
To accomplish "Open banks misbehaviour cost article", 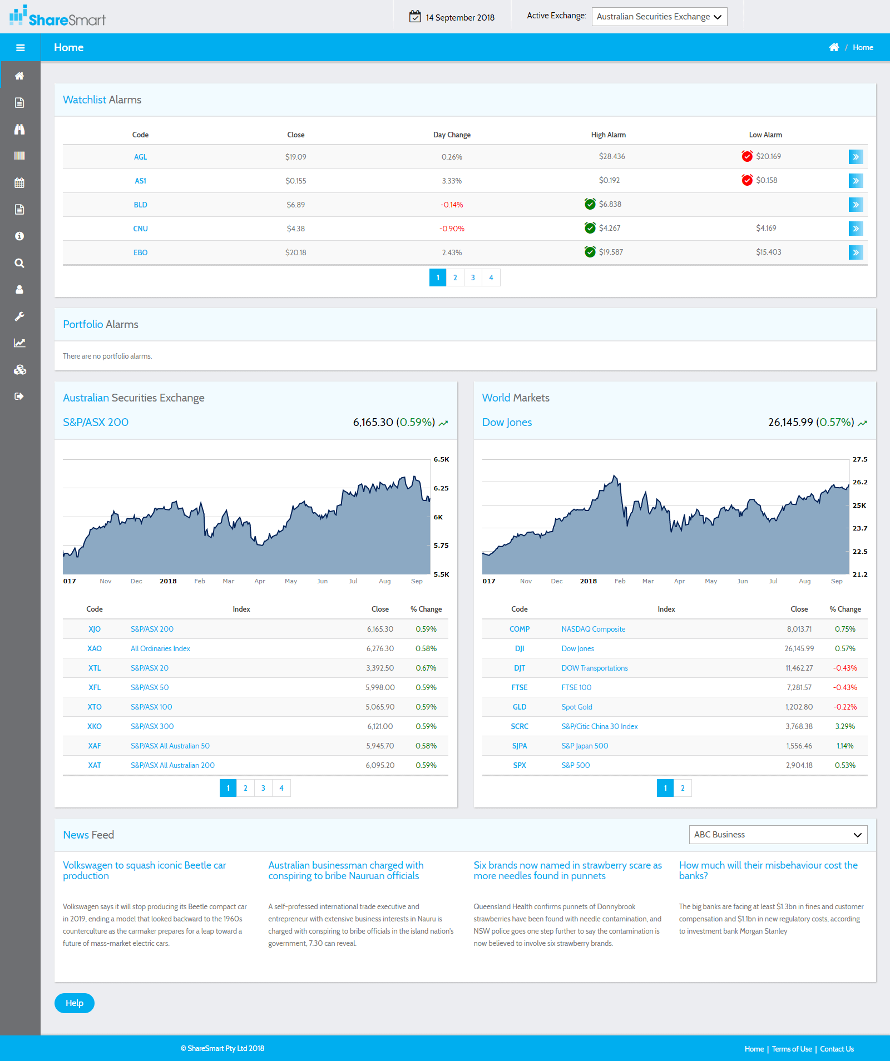I will (768, 870).
